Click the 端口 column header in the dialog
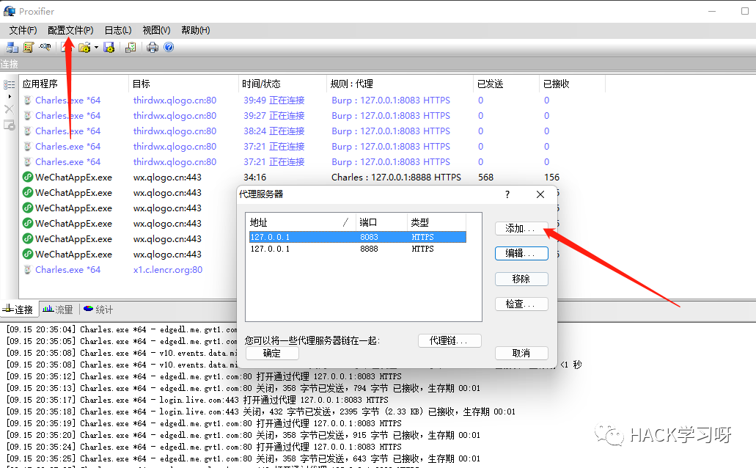756x468 pixels. point(381,222)
